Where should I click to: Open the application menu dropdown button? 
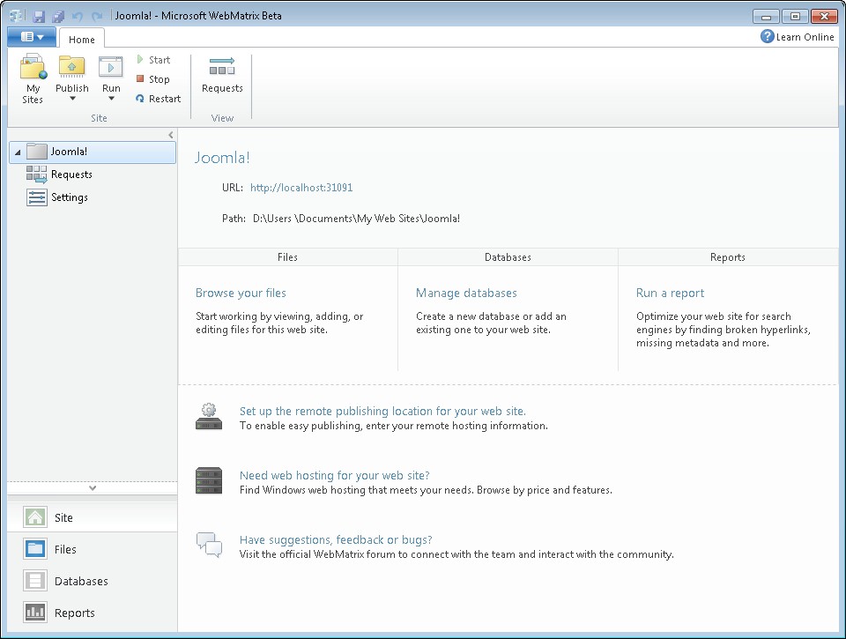[x=32, y=37]
